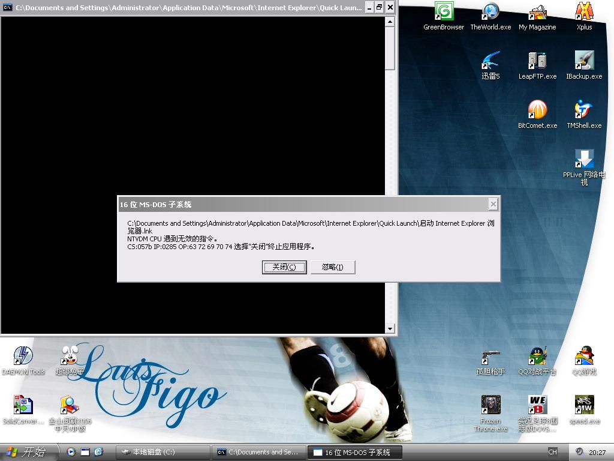Click the 20:27 clock in tray
The height and width of the screenshot is (461, 614).
(x=597, y=453)
